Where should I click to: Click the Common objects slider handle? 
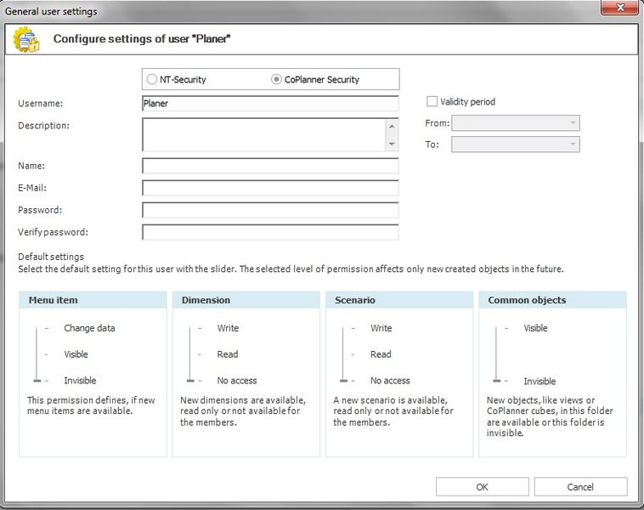point(496,381)
